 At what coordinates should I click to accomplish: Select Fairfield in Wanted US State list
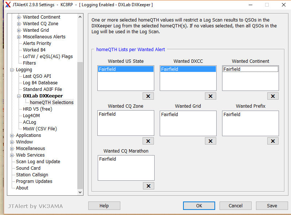(x=126, y=69)
